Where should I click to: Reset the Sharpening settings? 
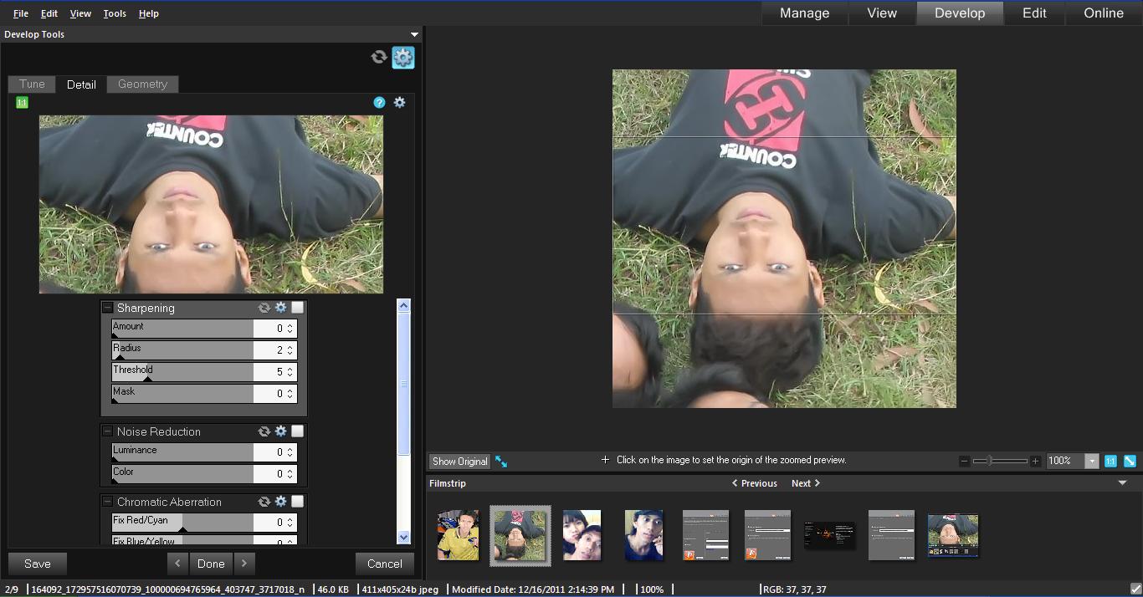264,308
